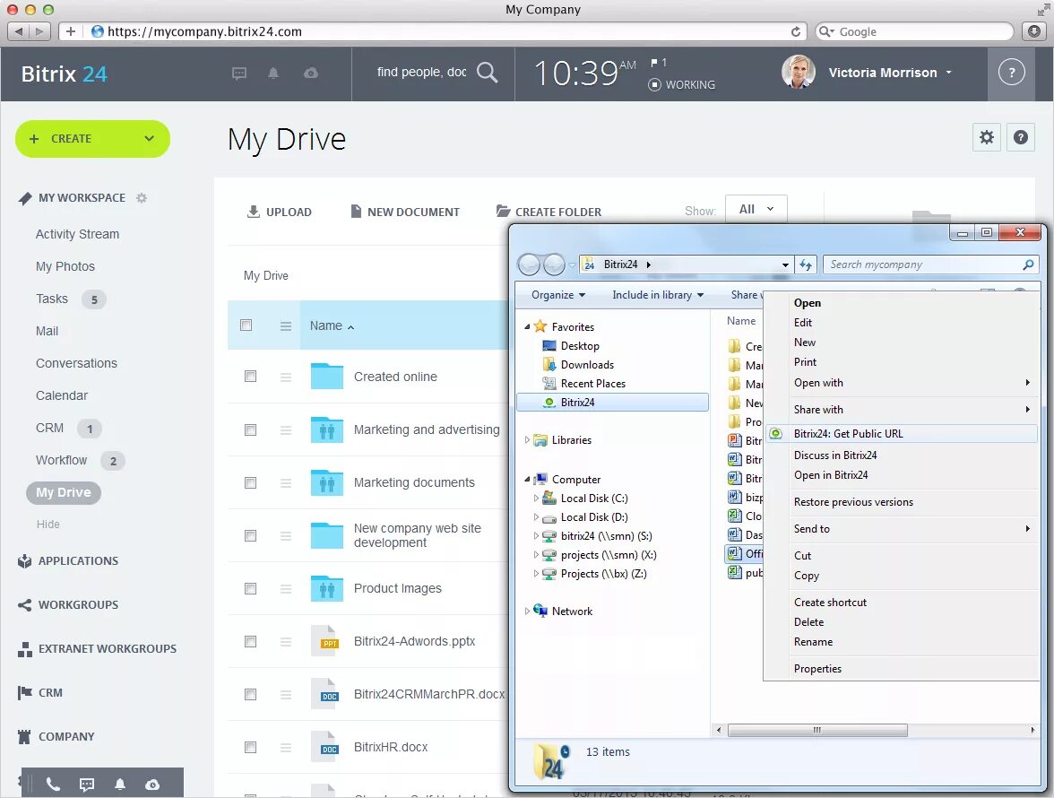
Task: Open Tasks in sidebar
Action: (52, 299)
